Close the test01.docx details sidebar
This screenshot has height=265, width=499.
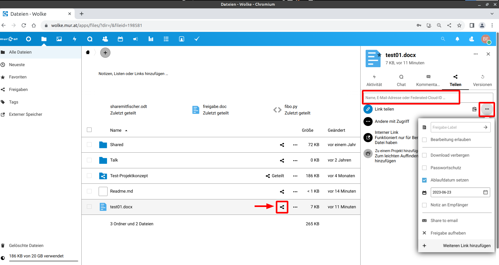[x=488, y=54]
